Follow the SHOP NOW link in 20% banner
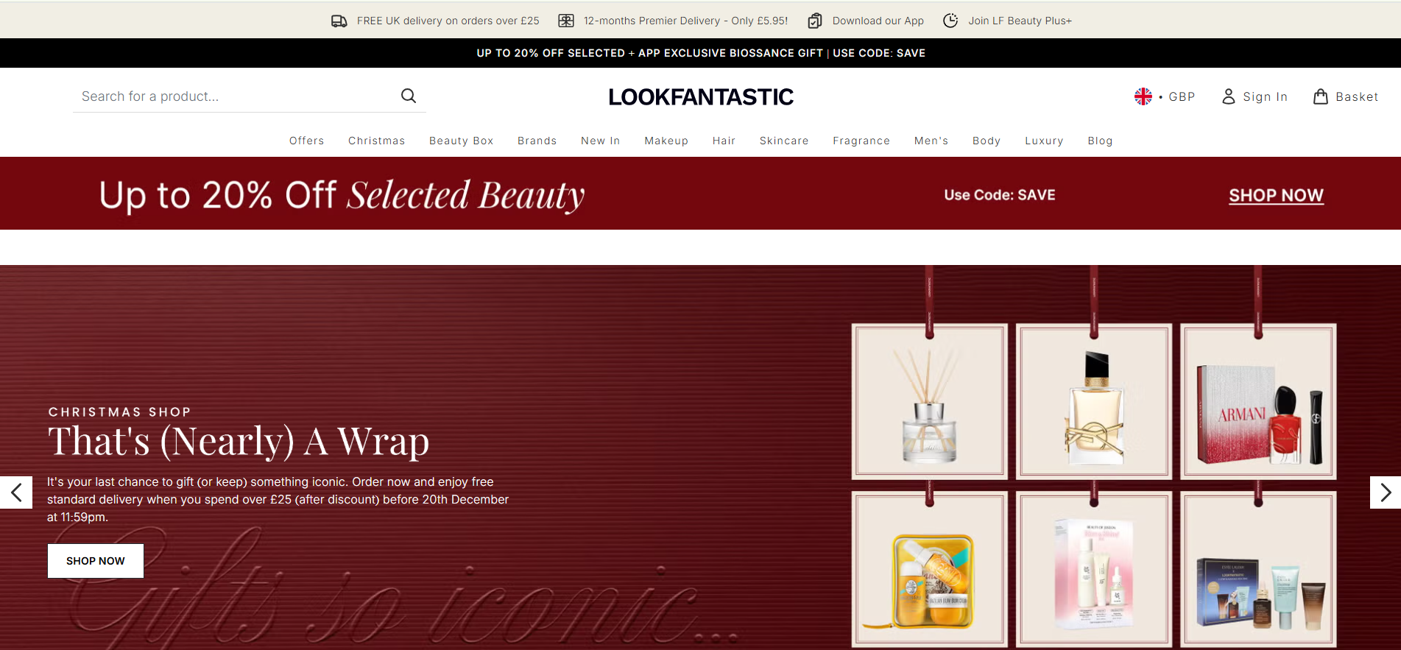This screenshot has width=1401, height=650. [x=1276, y=195]
